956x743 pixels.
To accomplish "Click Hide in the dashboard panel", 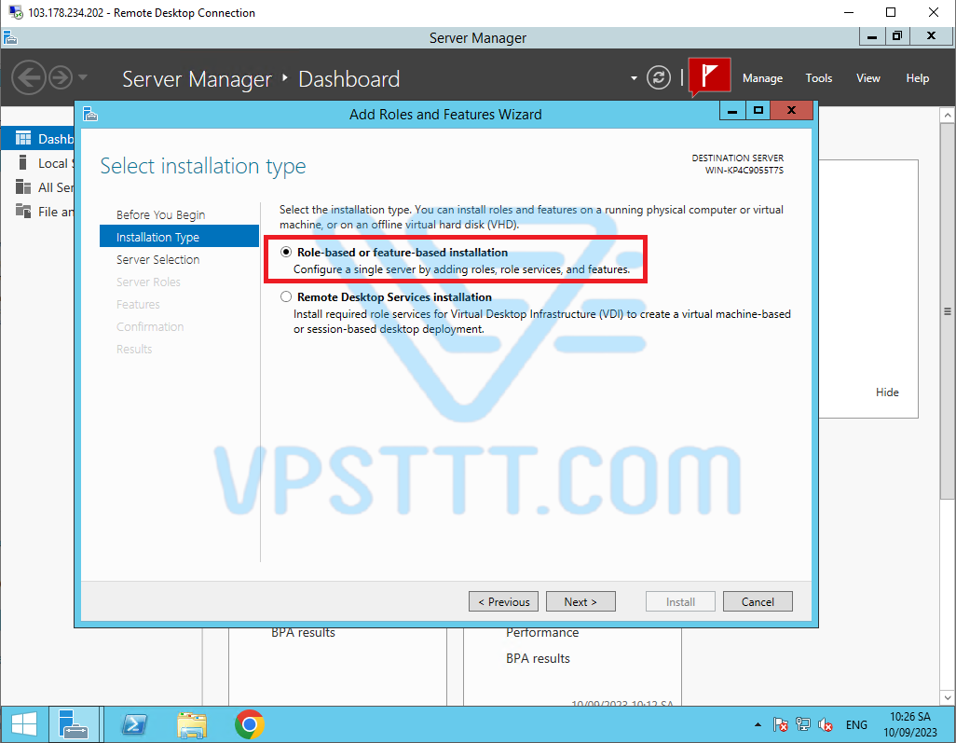I will [x=887, y=392].
